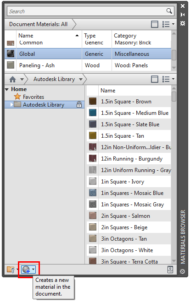Click Document Materials: All filter
The height and width of the screenshot is (302, 190).
38,24
